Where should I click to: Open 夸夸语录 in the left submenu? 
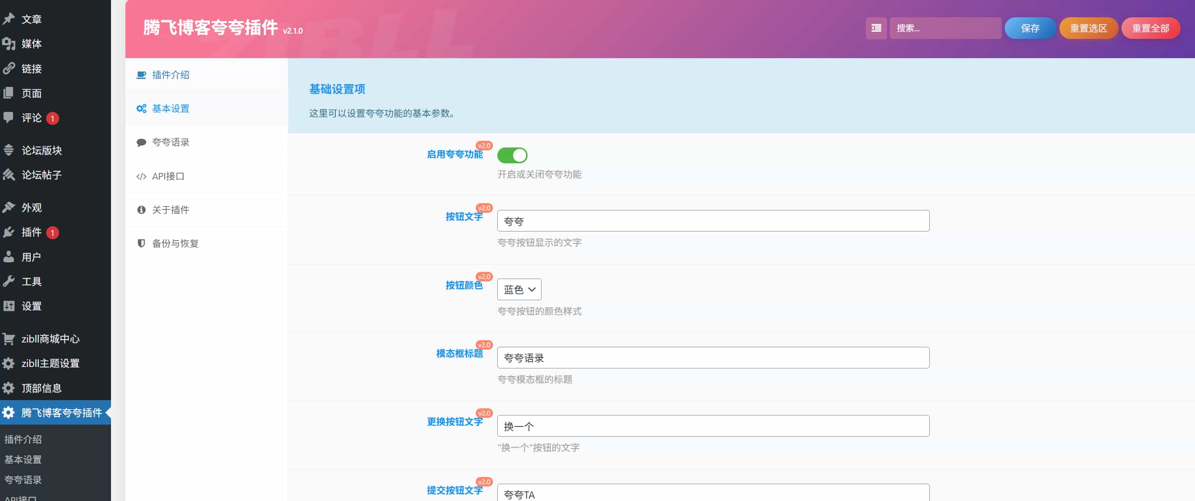point(23,480)
